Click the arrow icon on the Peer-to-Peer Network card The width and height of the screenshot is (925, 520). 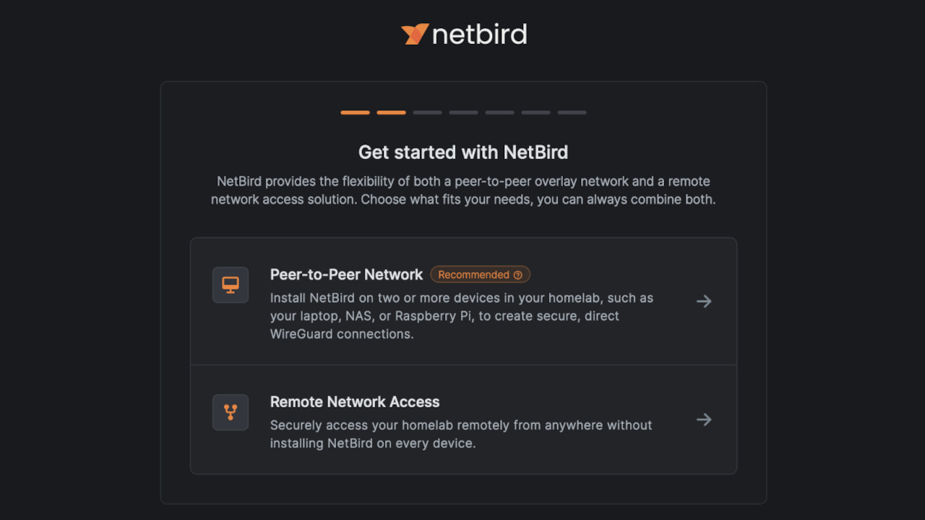703,301
